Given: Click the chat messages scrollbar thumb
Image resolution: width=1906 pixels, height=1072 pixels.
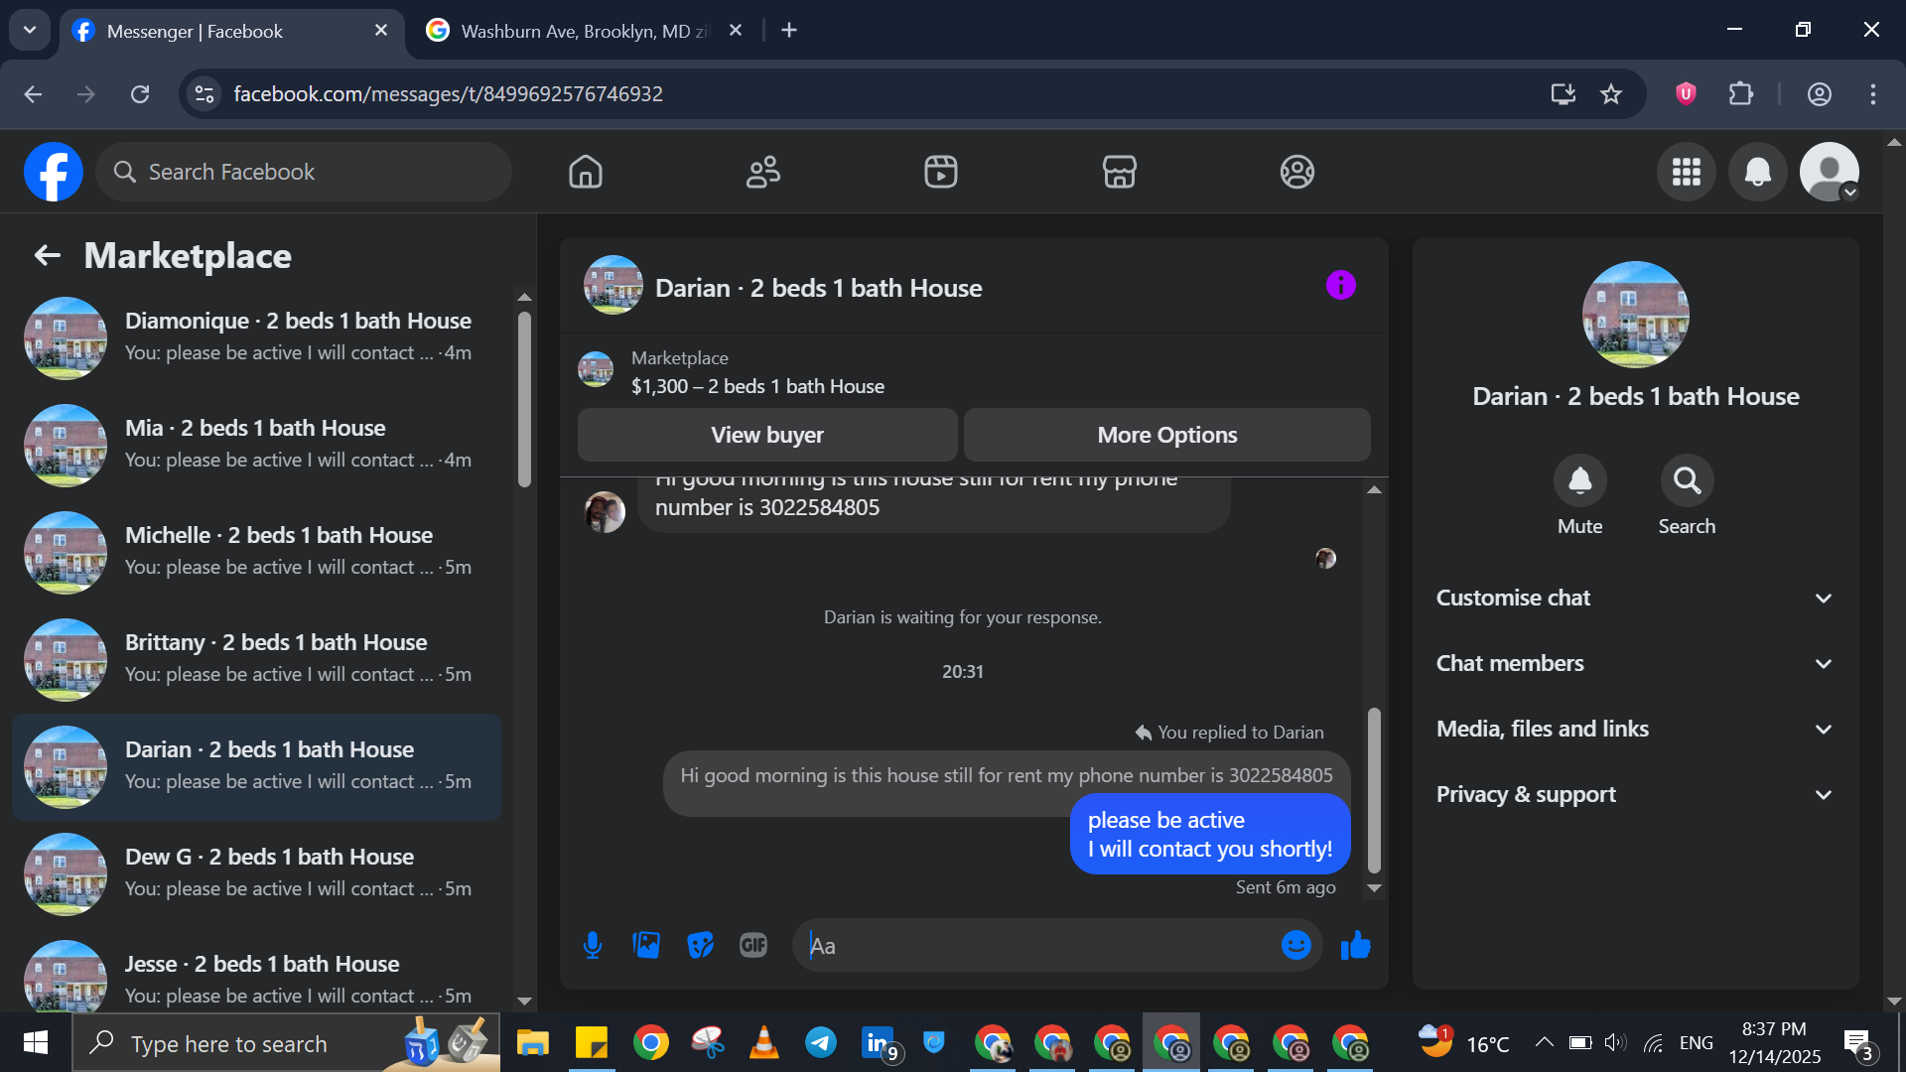Looking at the screenshot, I should pyautogui.click(x=1374, y=789).
